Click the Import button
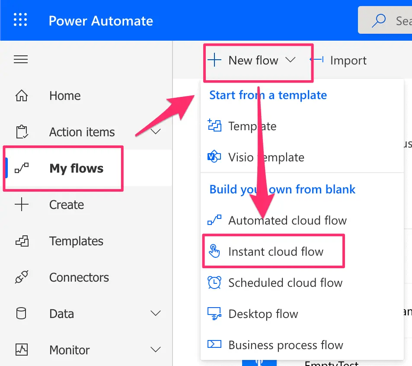Viewport: 412px width, 366px height. coord(348,60)
